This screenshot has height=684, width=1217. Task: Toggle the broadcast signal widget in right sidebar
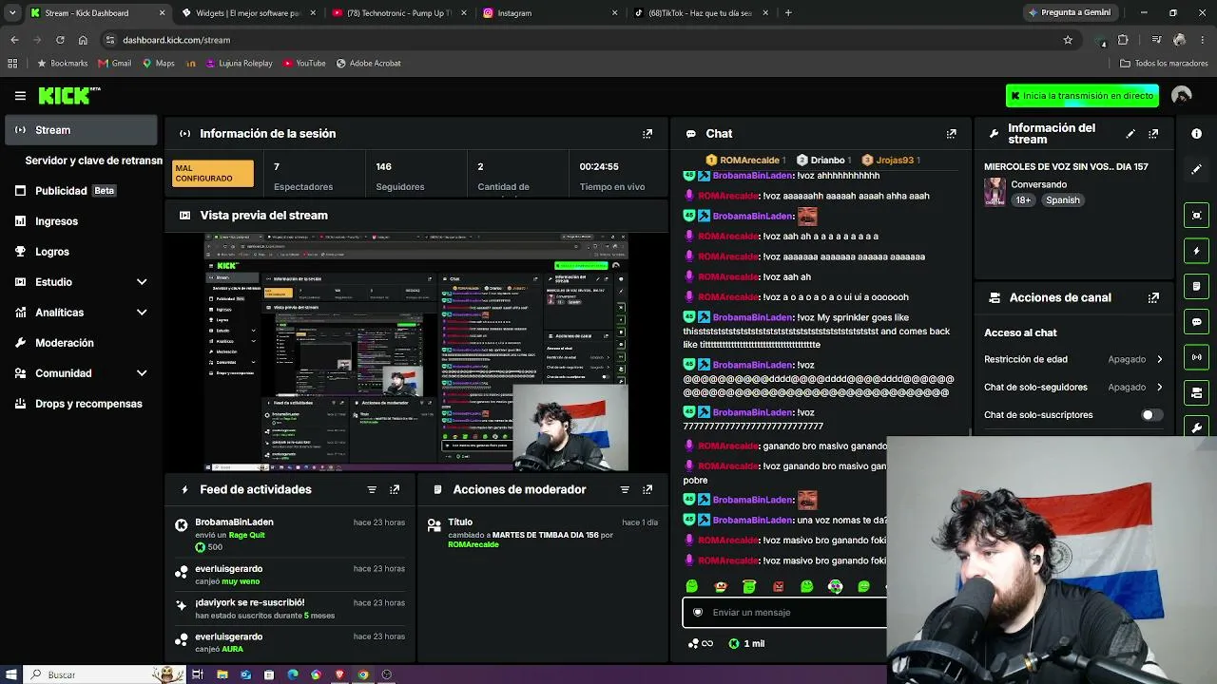click(x=1197, y=357)
